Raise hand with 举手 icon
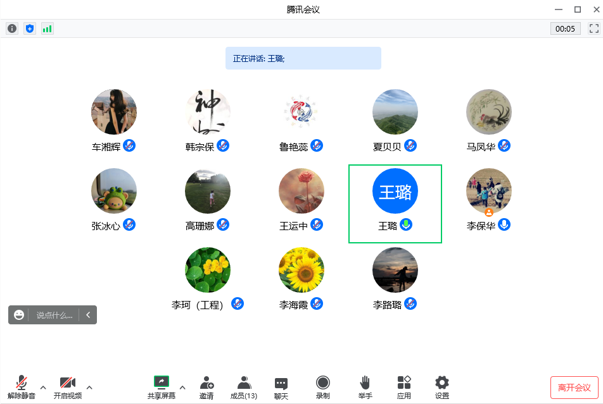This screenshot has height=404, width=603. tap(365, 387)
